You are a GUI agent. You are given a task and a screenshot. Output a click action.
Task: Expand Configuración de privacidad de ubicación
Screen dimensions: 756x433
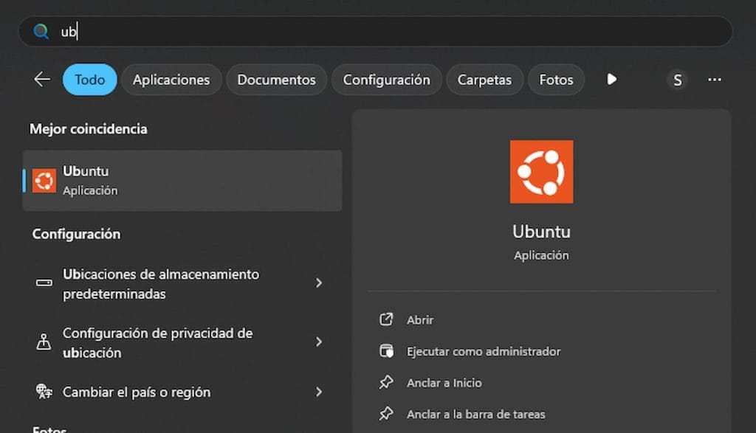pos(318,342)
